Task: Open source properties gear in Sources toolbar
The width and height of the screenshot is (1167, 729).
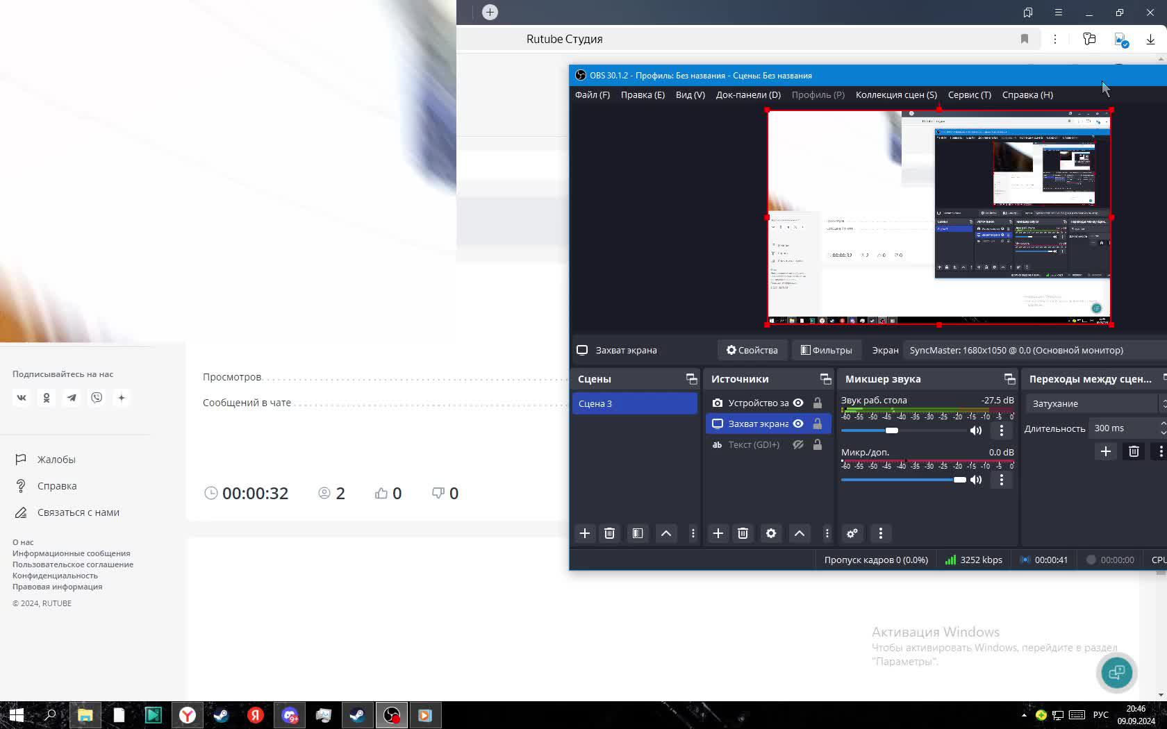Action: pos(771,533)
